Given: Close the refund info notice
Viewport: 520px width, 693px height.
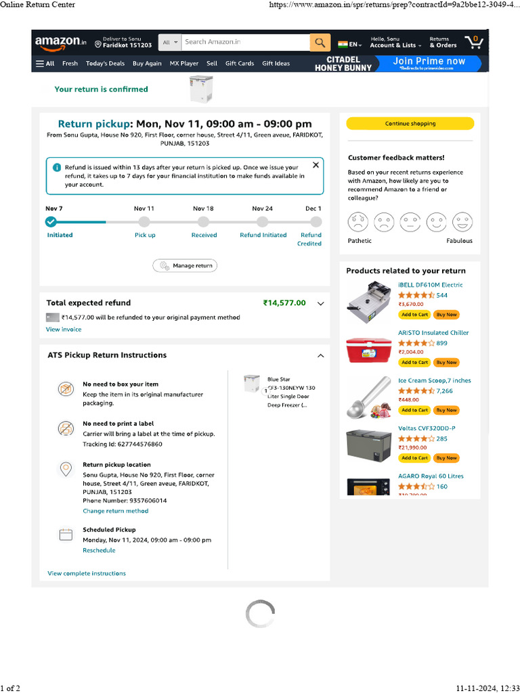Looking at the screenshot, I should tap(316, 165).
